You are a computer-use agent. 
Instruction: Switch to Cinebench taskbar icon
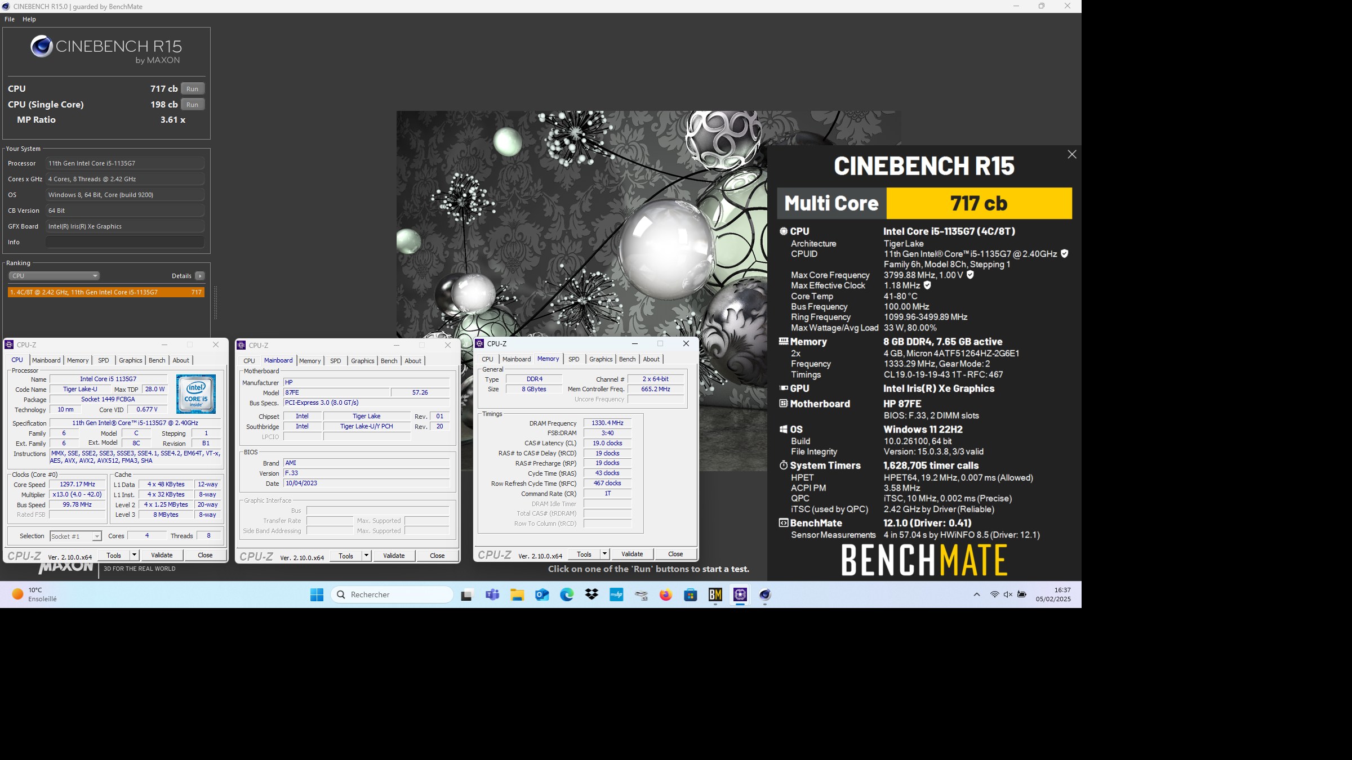pyautogui.click(x=765, y=594)
